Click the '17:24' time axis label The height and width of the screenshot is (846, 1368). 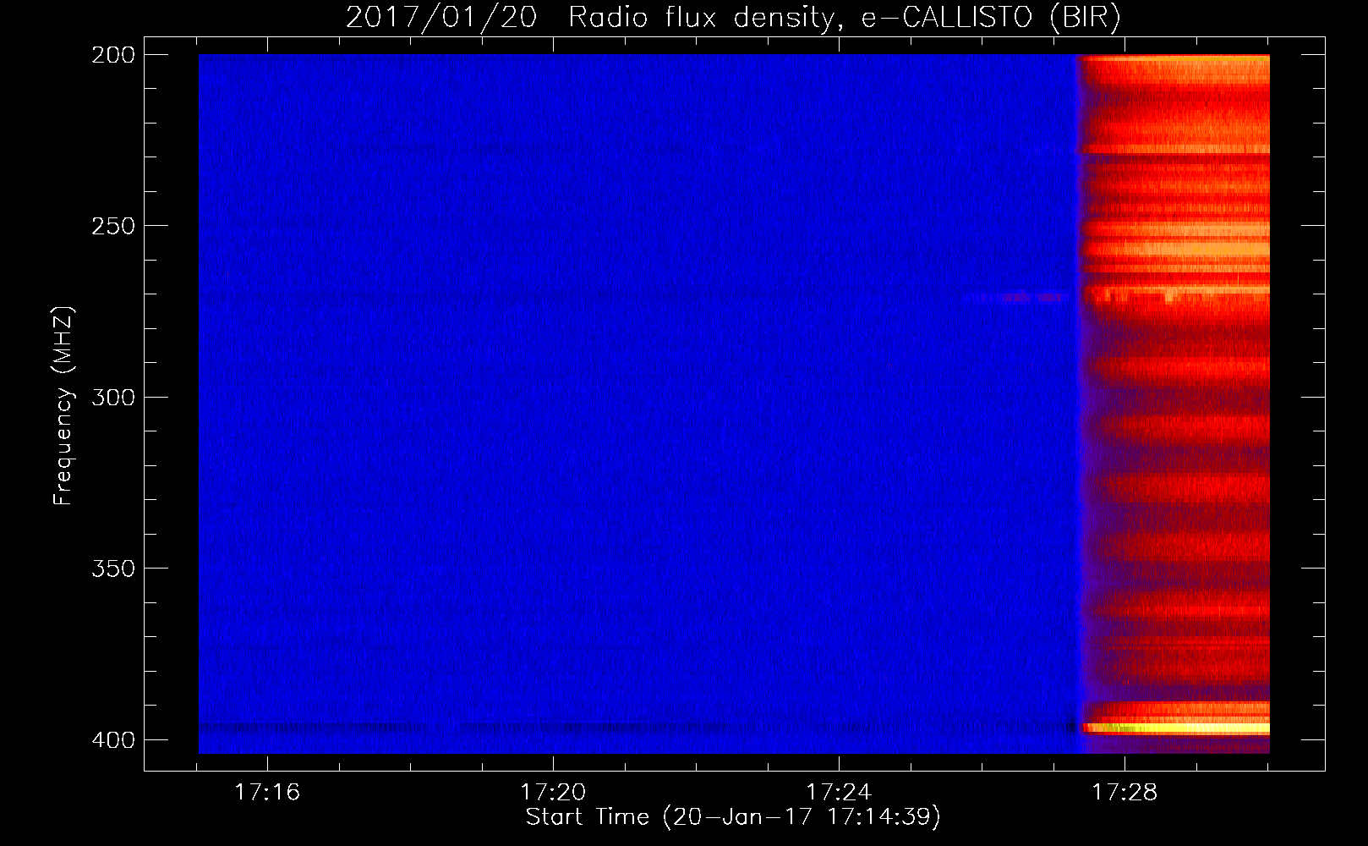(x=839, y=793)
